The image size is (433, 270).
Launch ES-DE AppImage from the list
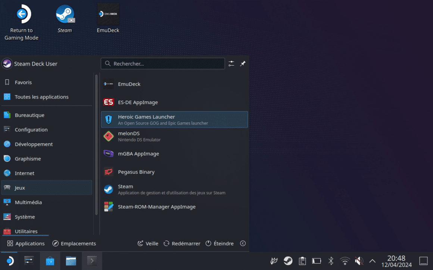coord(175,102)
